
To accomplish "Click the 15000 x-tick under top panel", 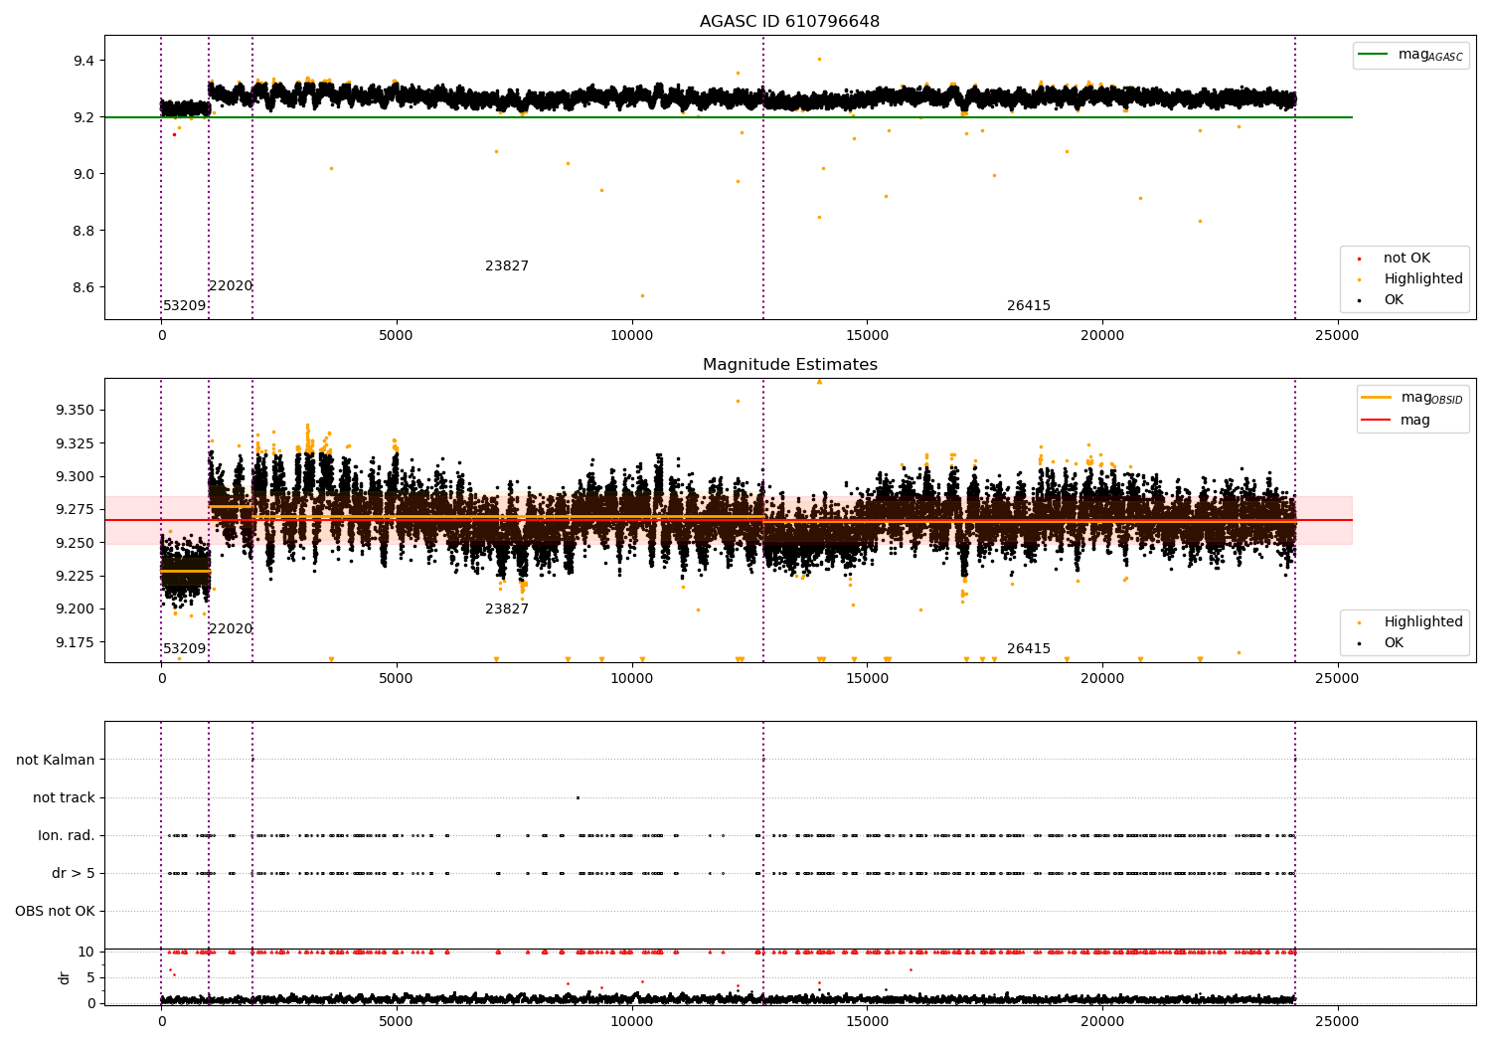I will 867,336.
